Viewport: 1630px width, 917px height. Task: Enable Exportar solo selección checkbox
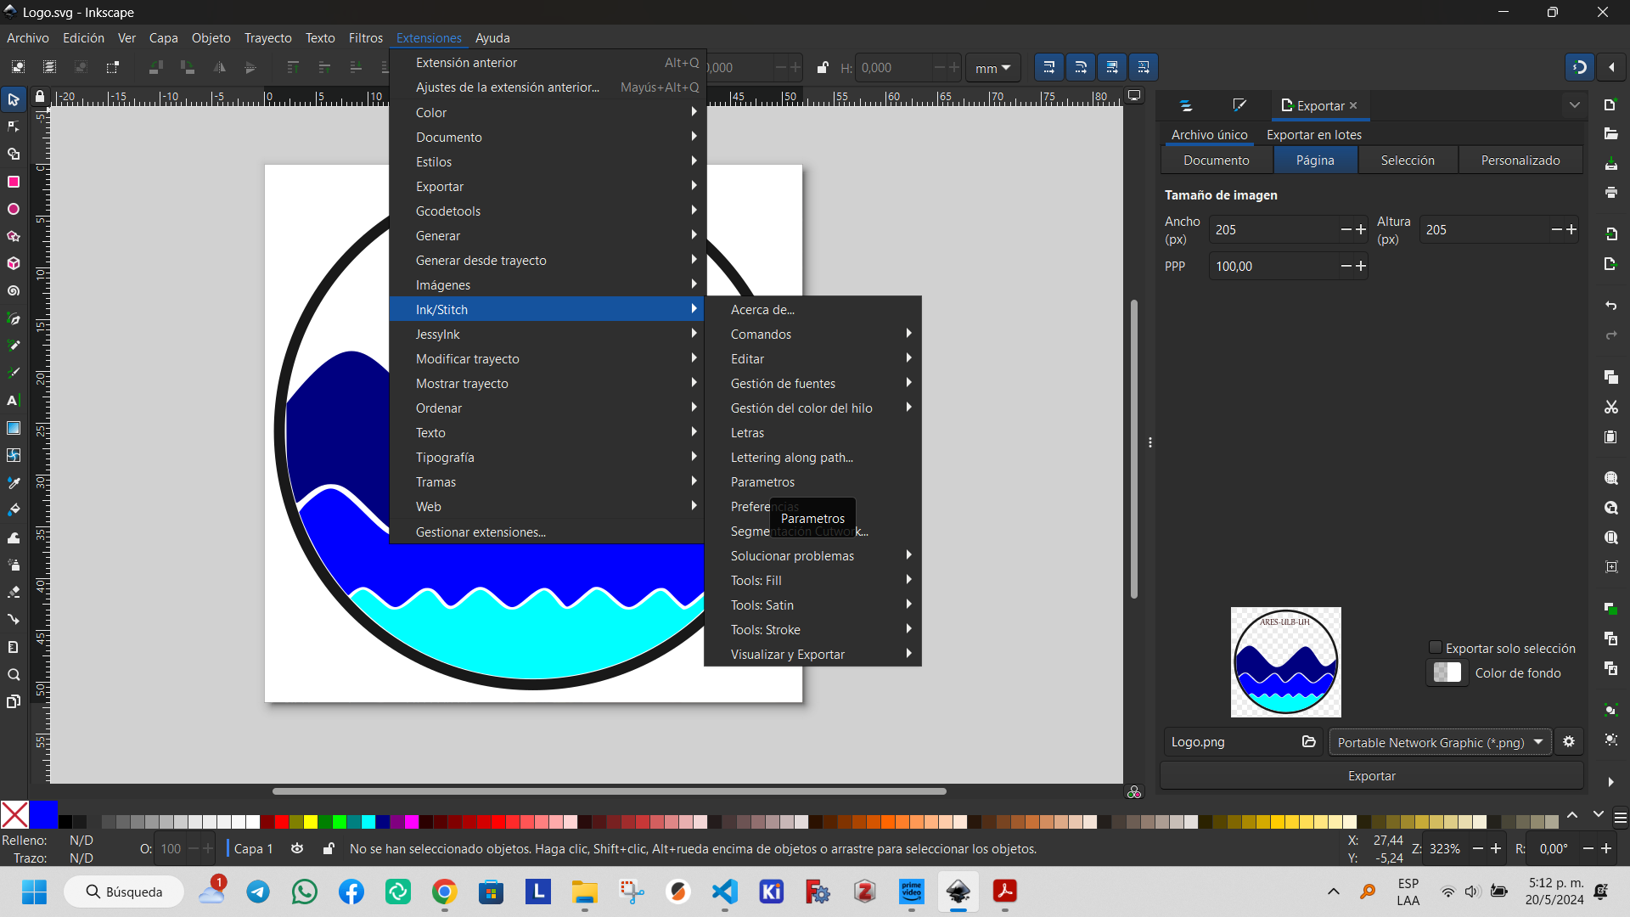click(x=1436, y=647)
